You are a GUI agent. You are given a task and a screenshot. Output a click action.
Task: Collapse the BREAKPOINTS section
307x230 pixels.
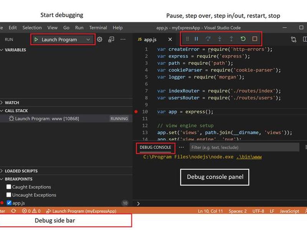click(x=2, y=179)
